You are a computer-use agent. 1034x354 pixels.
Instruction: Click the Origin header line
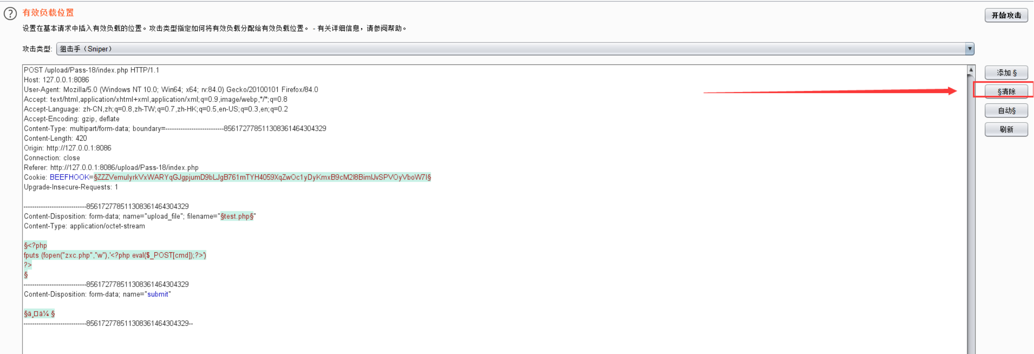click(x=68, y=148)
